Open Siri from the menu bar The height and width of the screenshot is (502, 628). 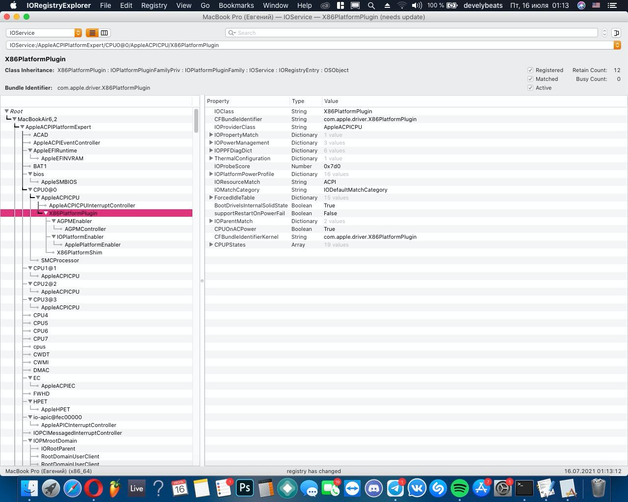(x=581, y=5)
